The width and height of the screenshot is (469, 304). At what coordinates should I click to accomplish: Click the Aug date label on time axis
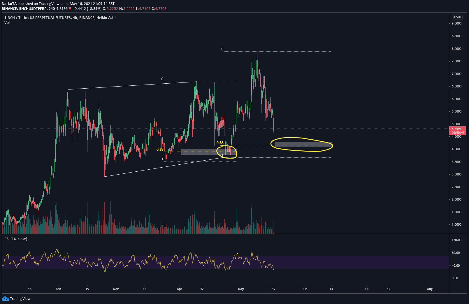(430, 289)
